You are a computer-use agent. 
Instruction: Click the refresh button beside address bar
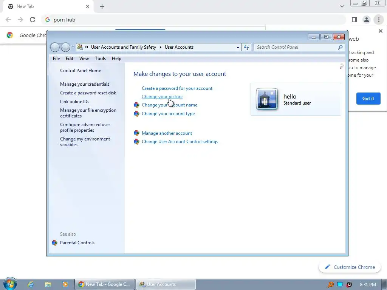(x=246, y=47)
